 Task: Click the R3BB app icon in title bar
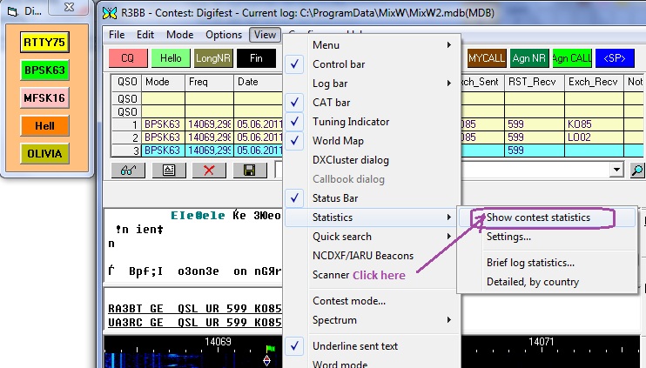pyautogui.click(x=108, y=13)
